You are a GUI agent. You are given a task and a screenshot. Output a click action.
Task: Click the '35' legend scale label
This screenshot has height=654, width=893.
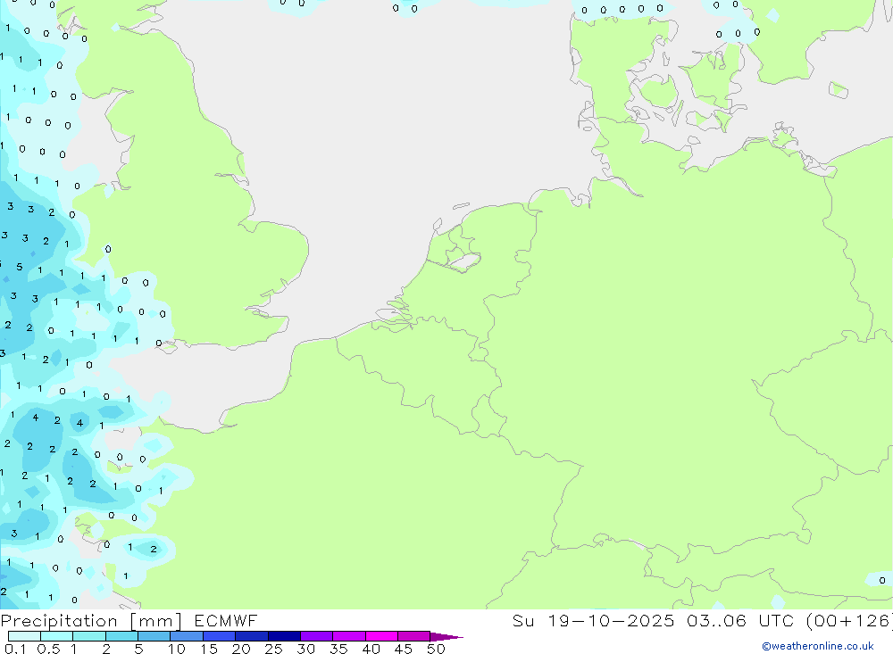338,649
